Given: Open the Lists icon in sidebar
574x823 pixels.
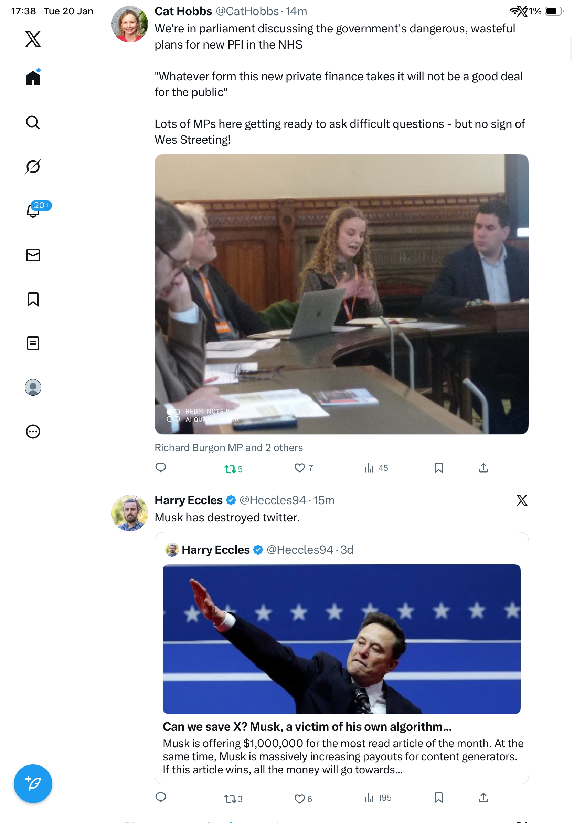Looking at the screenshot, I should pyautogui.click(x=33, y=343).
